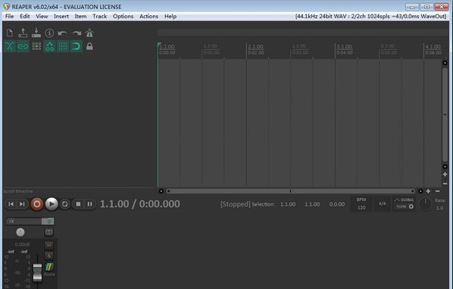Toggle ripple editing icon
This screenshot has height=289, width=453.
click(x=36, y=46)
